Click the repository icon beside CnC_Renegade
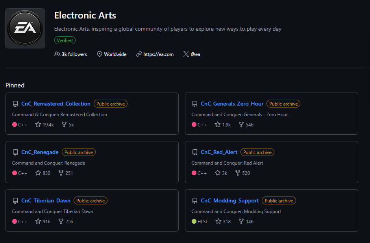The width and height of the screenshot is (370, 243). 15,152
